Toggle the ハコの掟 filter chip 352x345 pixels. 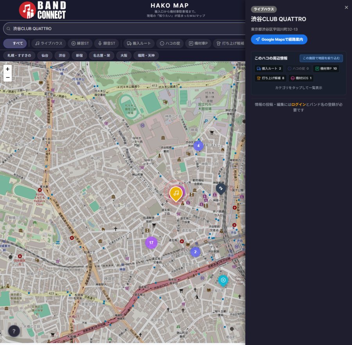tap(170, 43)
